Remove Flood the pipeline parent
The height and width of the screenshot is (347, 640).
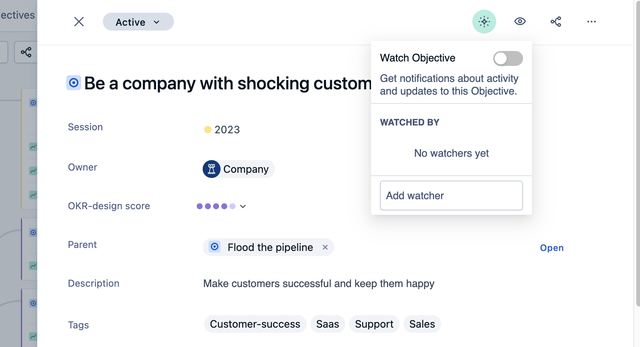tap(325, 247)
